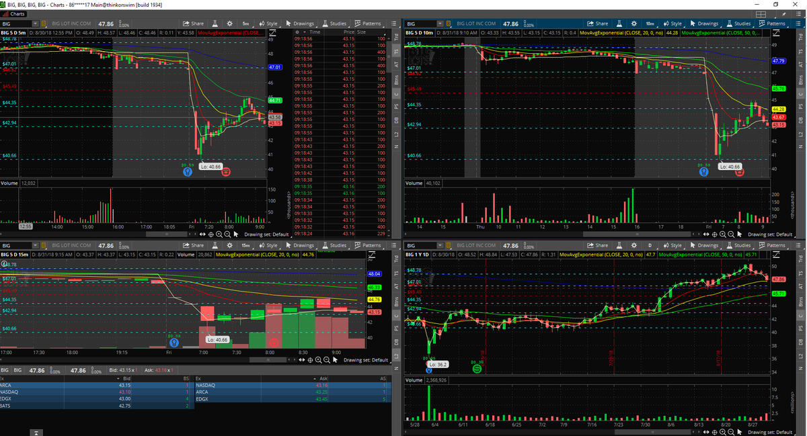
Task: Click the pin icon at top right
Action: click(x=782, y=13)
